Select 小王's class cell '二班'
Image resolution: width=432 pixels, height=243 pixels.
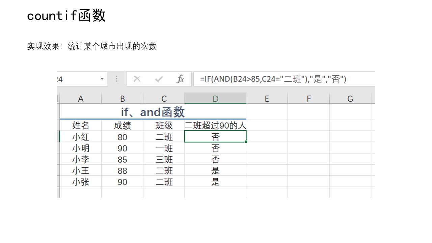164,170
